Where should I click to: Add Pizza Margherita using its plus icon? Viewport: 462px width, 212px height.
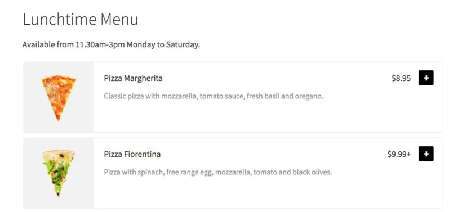tap(426, 78)
